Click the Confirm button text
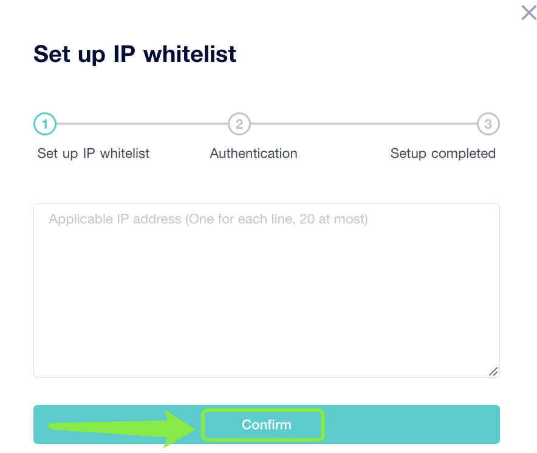Screen dimensions: 537x453 [x=266, y=425]
